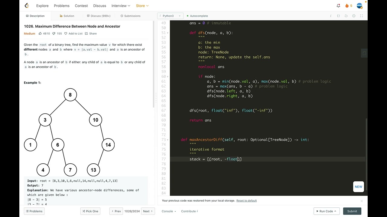Reset code to default with revert icon
Screen dimensions: 387x217
(346, 16)
